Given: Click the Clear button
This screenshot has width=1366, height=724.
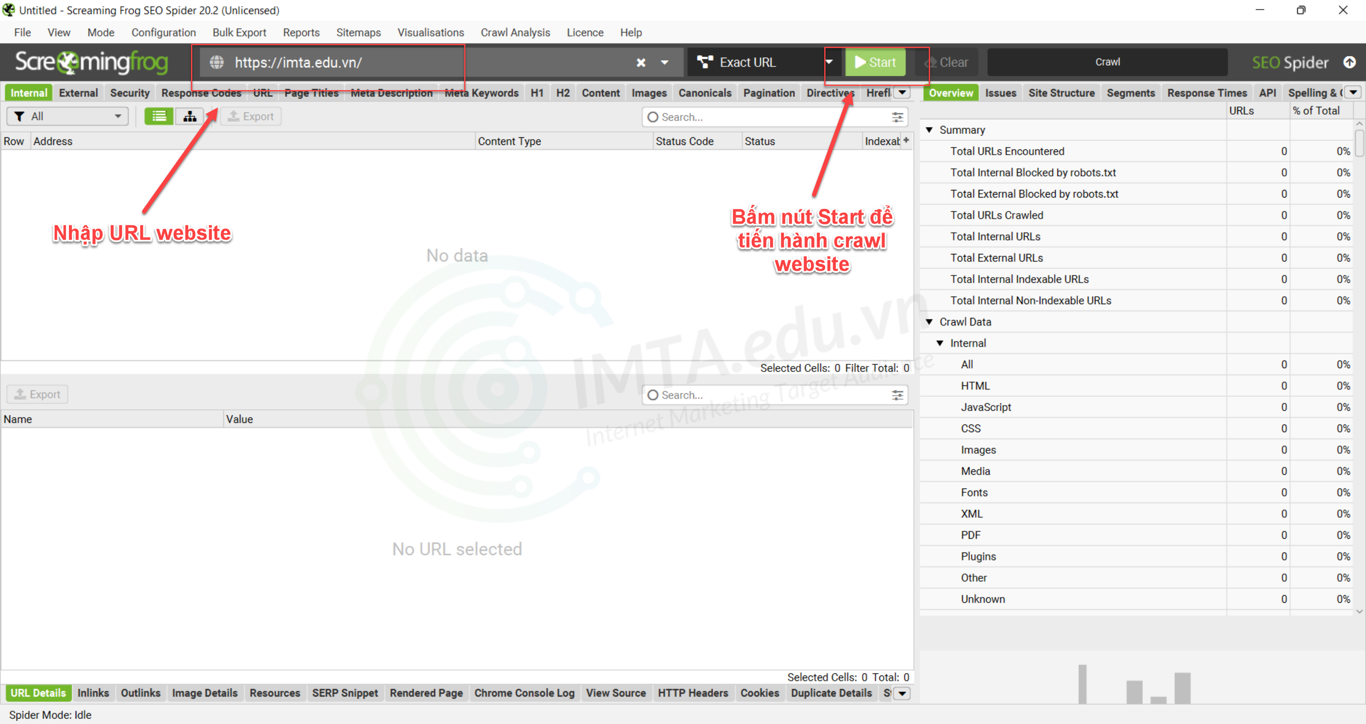Looking at the screenshot, I should tap(947, 62).
